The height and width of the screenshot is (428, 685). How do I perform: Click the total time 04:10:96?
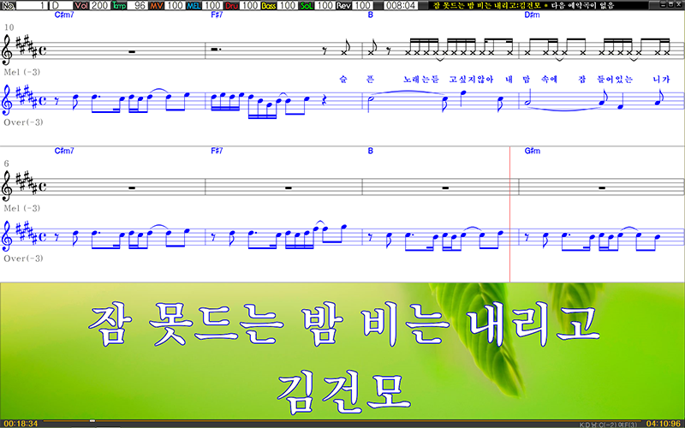pyautogui.click(x=664, y=424)
